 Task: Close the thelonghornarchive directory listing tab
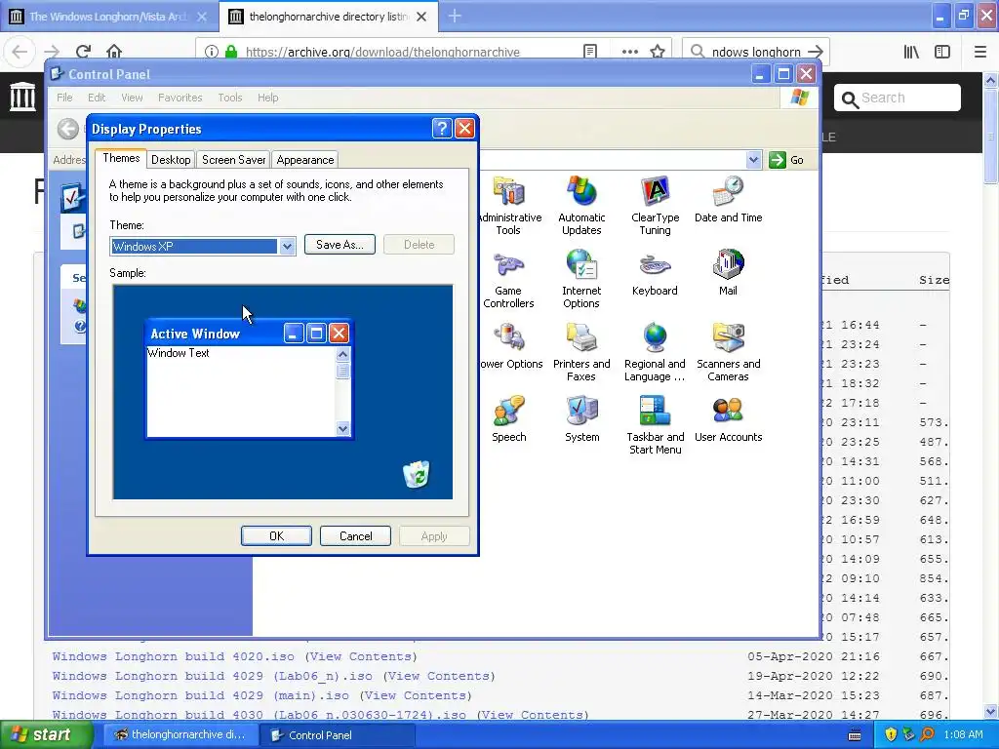421,17
